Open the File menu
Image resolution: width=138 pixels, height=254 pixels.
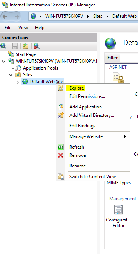pyautogui.click(x=8, y=28)
